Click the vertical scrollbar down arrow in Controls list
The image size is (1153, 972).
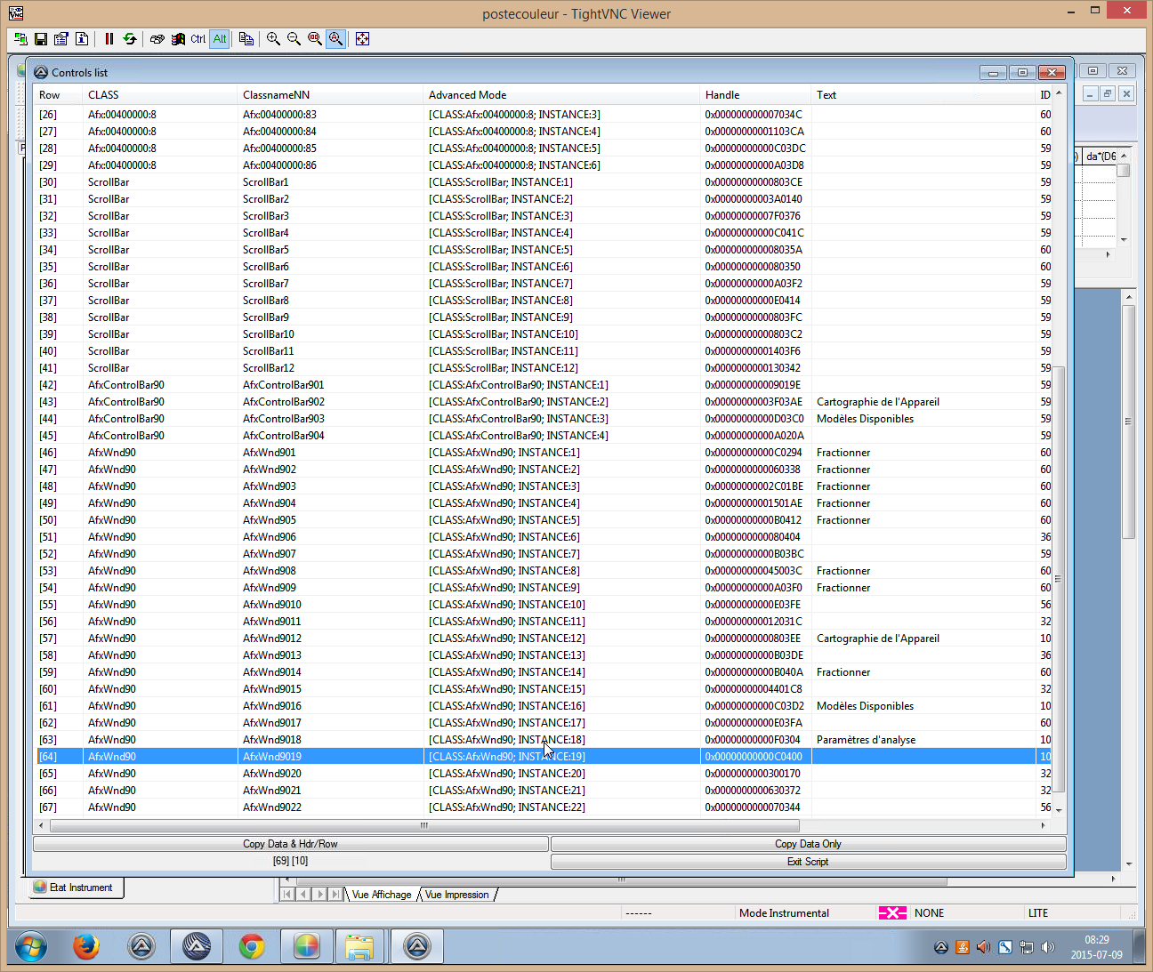(1059, 810)
